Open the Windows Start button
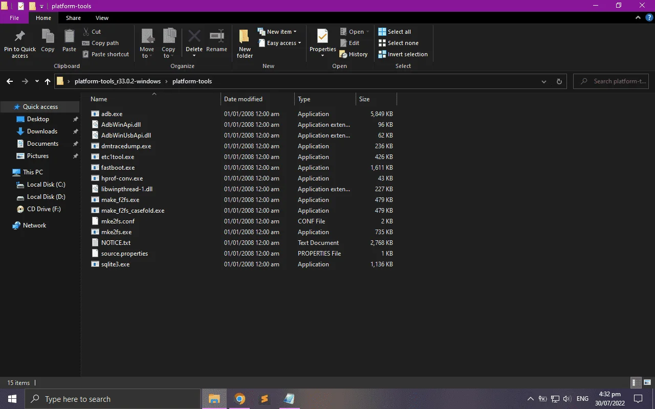Image resolution: width=655 pixels, height=409 pixels. tap(12, 399)
